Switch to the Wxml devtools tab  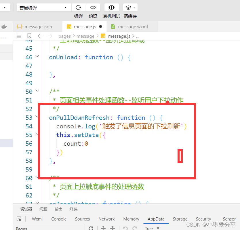pyautogui.click(x=37, y=219)
